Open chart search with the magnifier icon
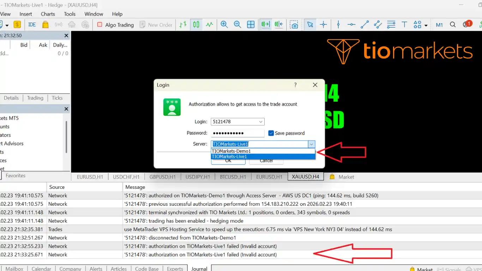 pos(453,24)
